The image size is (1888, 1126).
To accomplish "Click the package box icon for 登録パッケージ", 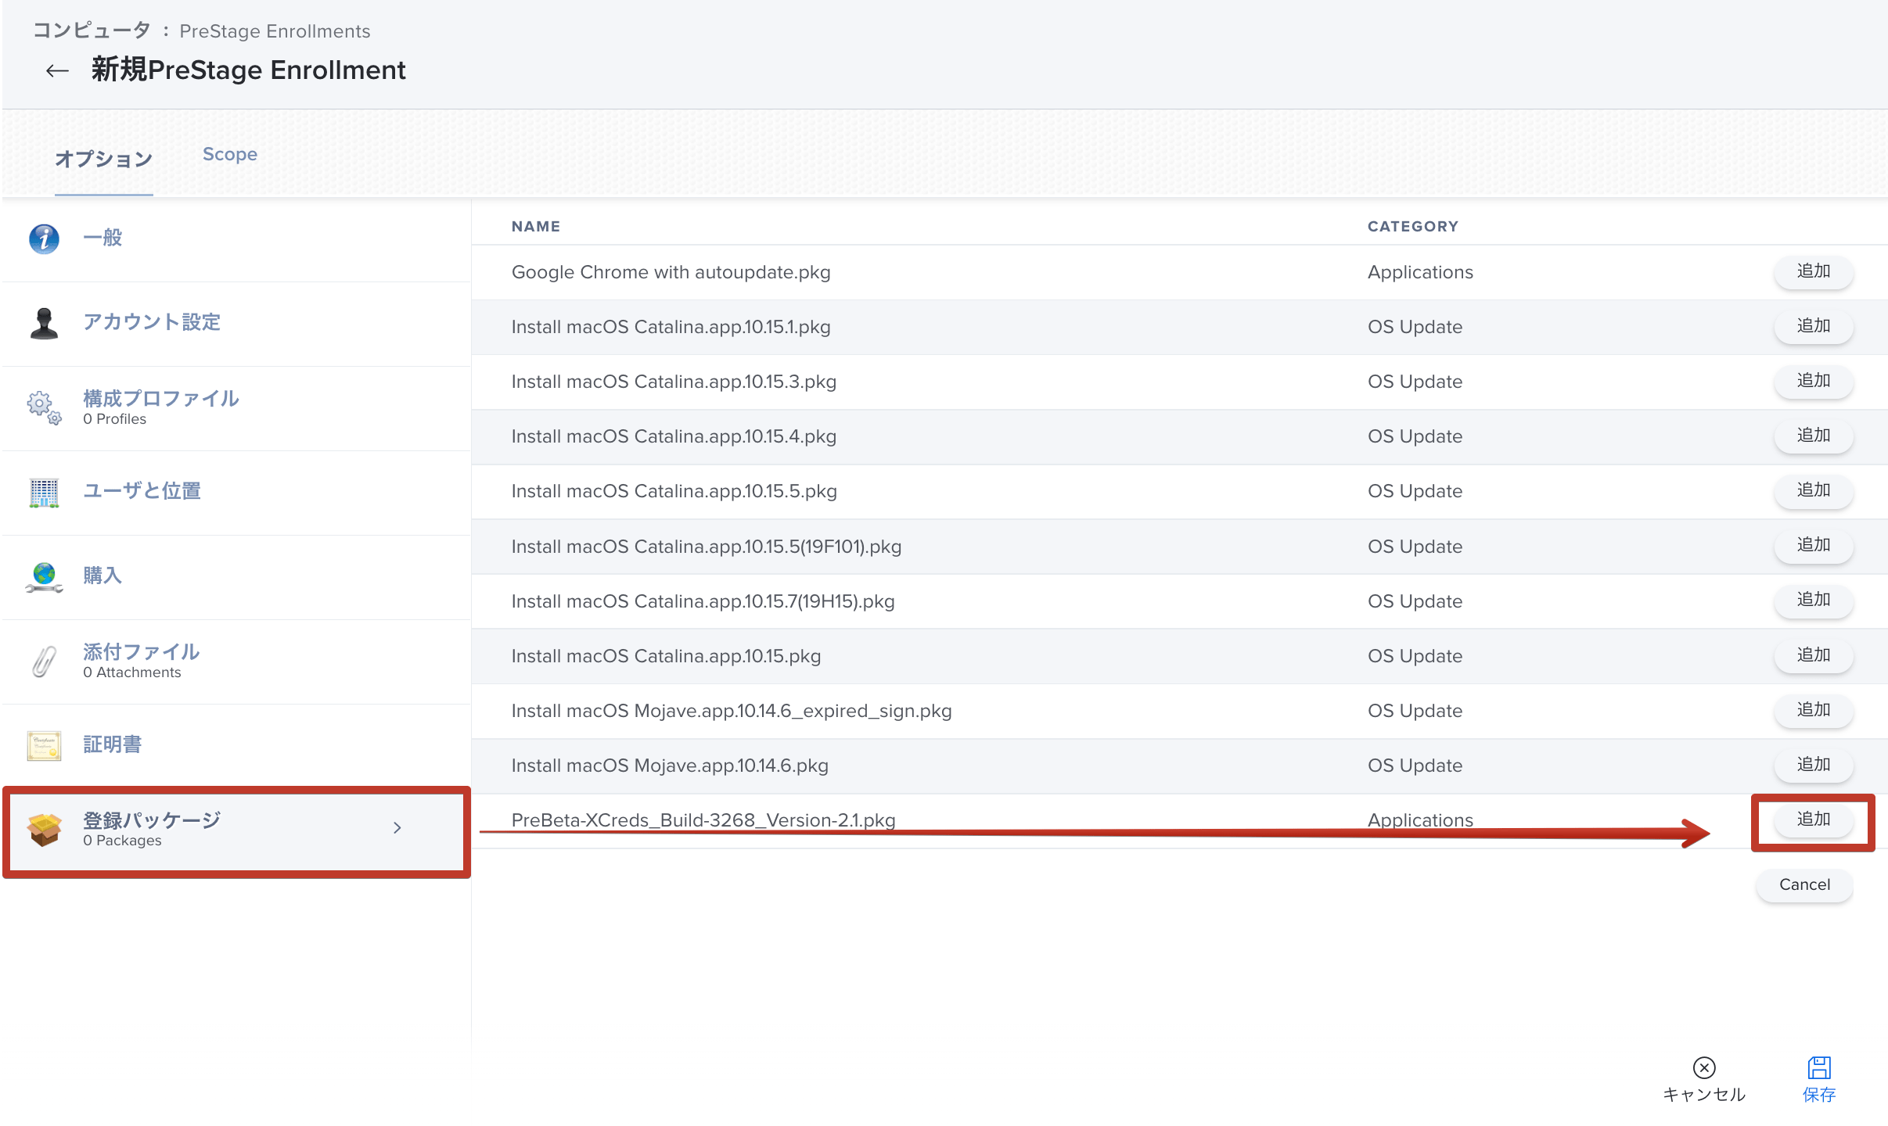I will tap(44, 830).
